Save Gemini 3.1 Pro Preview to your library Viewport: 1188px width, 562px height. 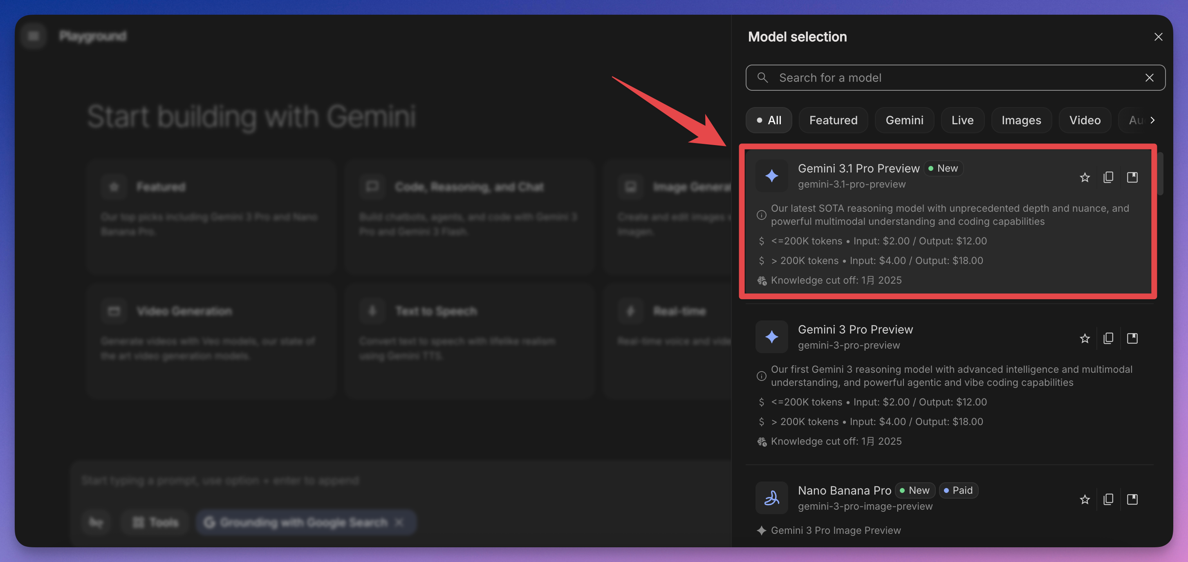coord(1133,177)
